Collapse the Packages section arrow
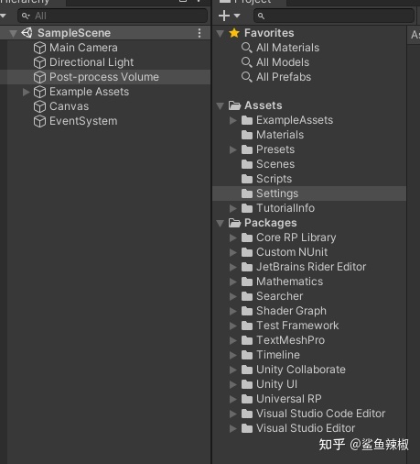Viewport: 420px width, 464px height. 220,223
